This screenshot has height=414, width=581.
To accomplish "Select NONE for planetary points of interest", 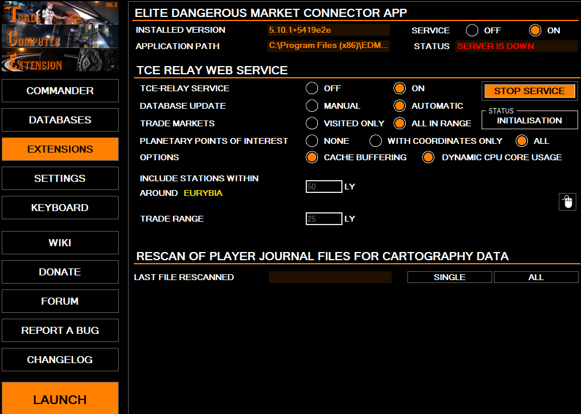I will click(312, 141).
